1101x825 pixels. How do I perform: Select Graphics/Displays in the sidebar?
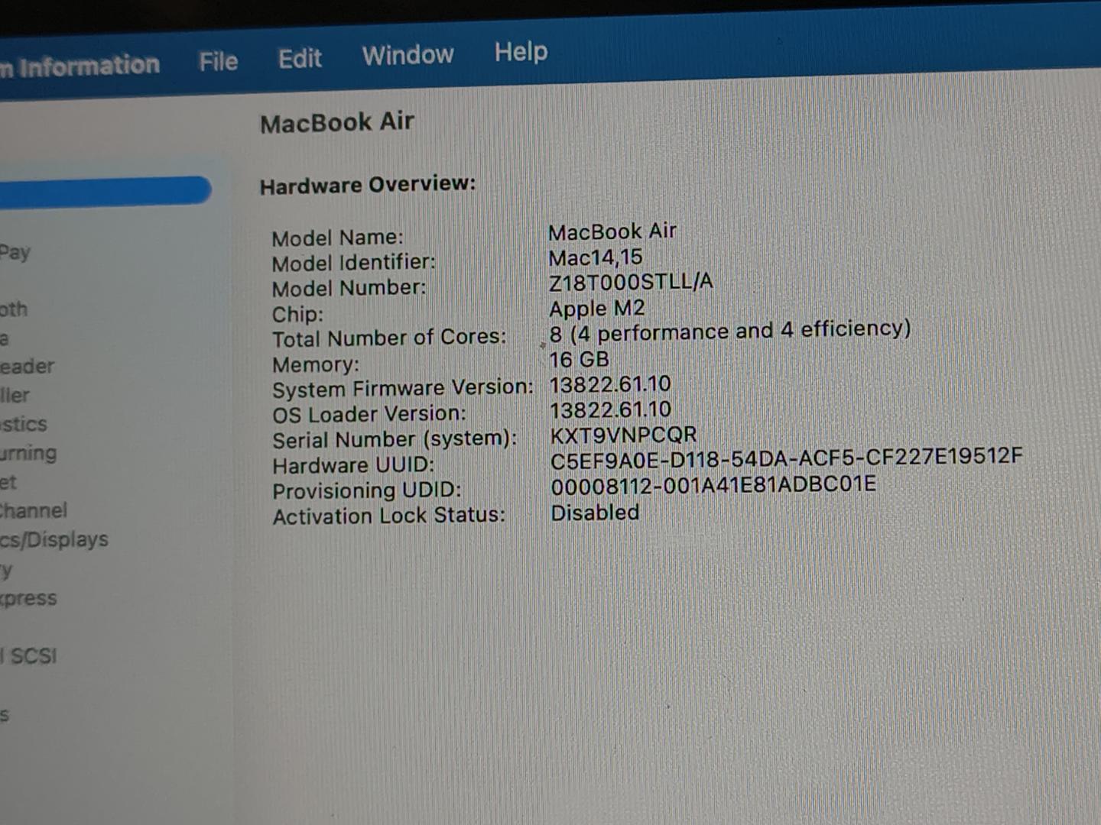[x=54, y=539]
